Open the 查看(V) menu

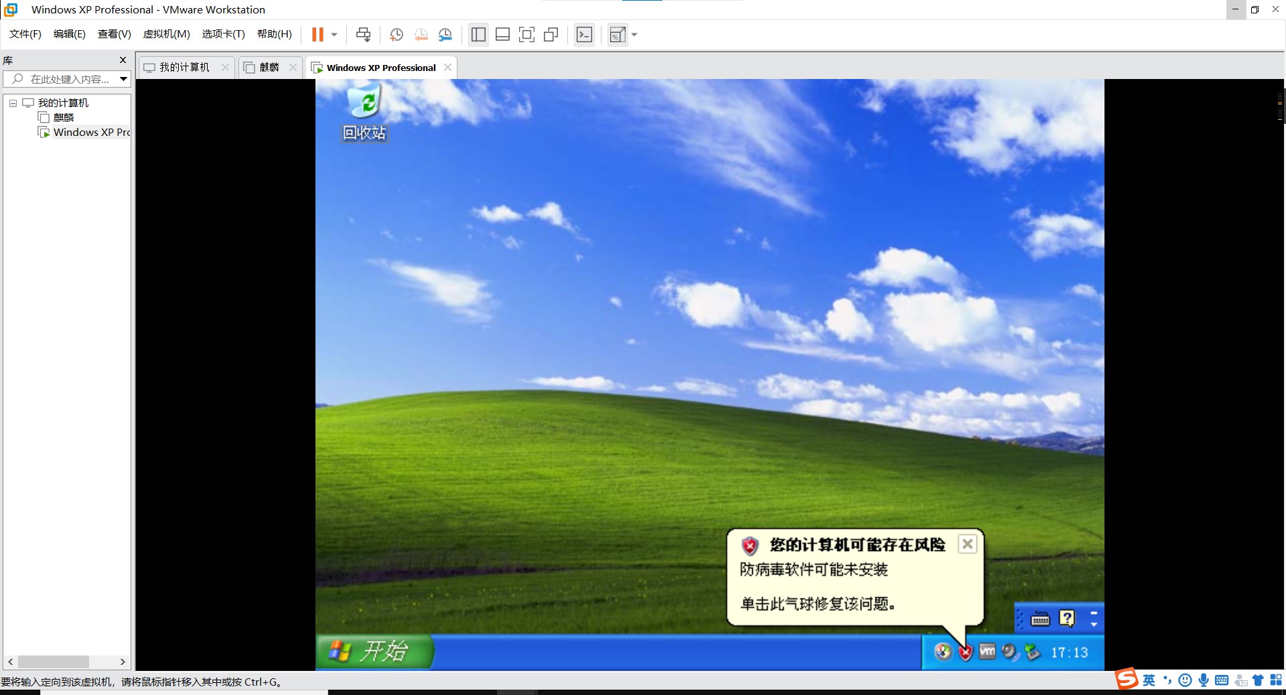[x=115, y=34]
